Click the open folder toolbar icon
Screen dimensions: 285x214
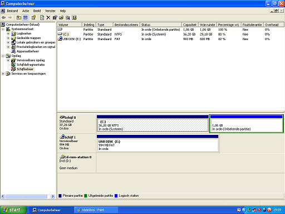pyautogui.click(x=61, y=18)
